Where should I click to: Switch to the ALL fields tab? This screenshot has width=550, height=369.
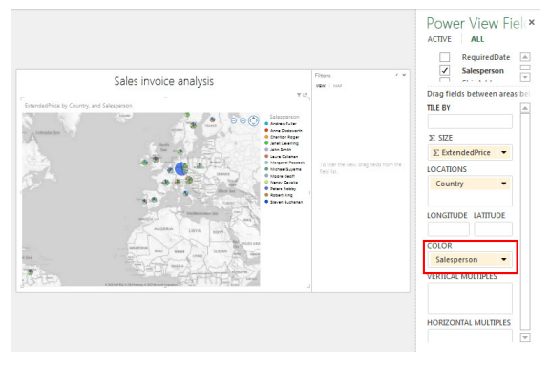[477, 39]
